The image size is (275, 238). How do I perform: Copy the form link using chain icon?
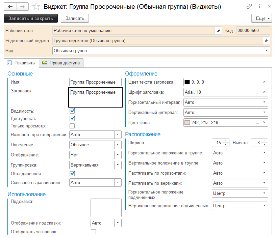(x=249, y=6)
